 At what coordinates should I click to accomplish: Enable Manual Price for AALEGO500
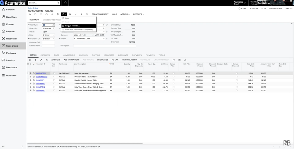(x=174, y=73)
